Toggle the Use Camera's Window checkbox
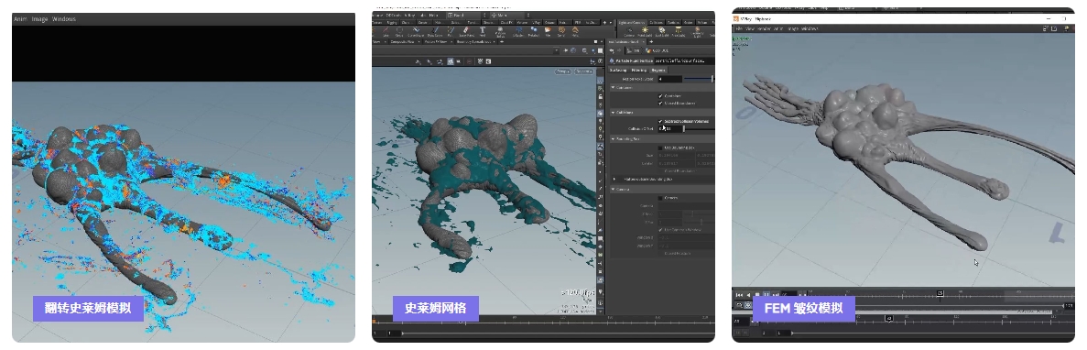The width and height of the screenshot is (1087, 350). 660,229
